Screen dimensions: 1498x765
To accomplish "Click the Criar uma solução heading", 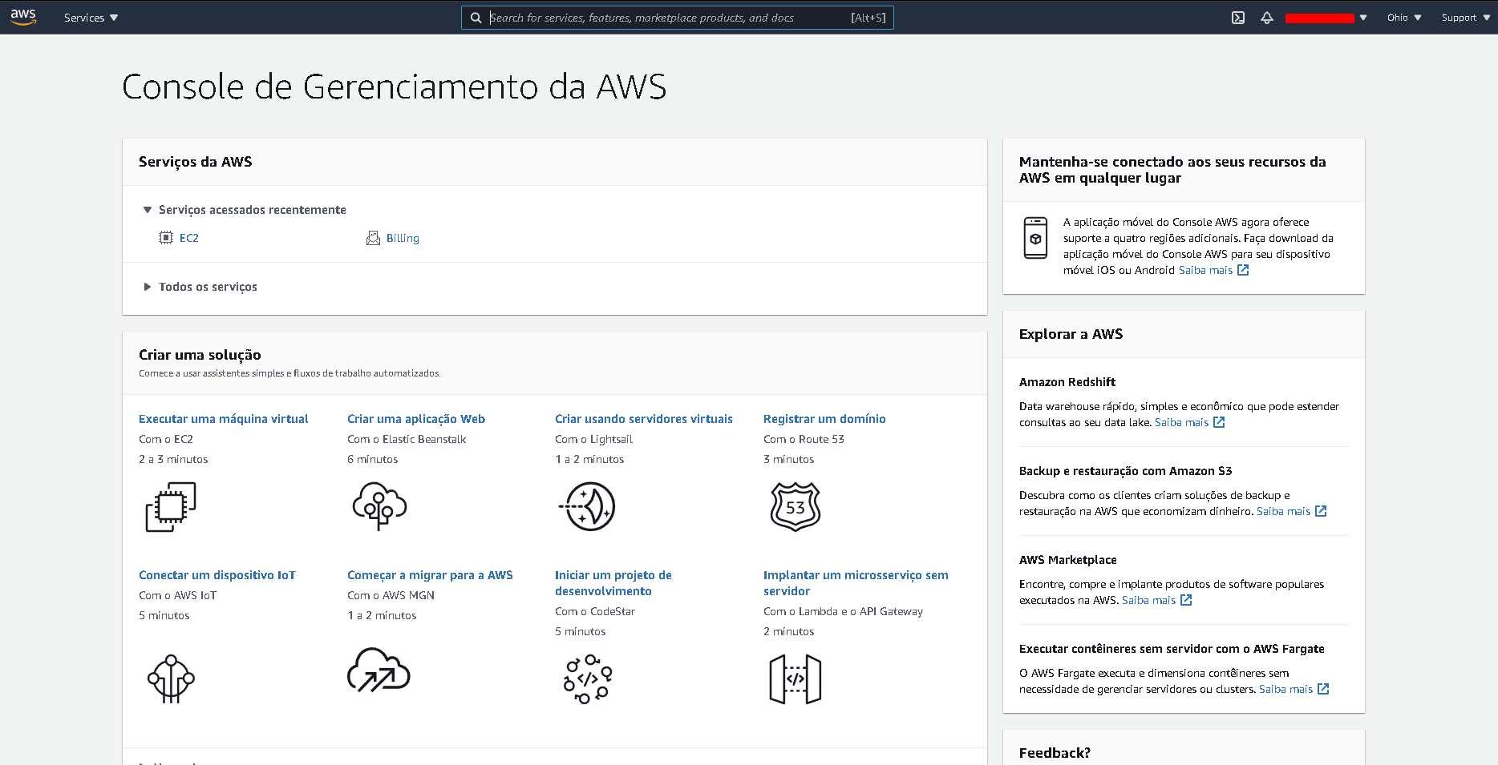I will coord(200,355).
